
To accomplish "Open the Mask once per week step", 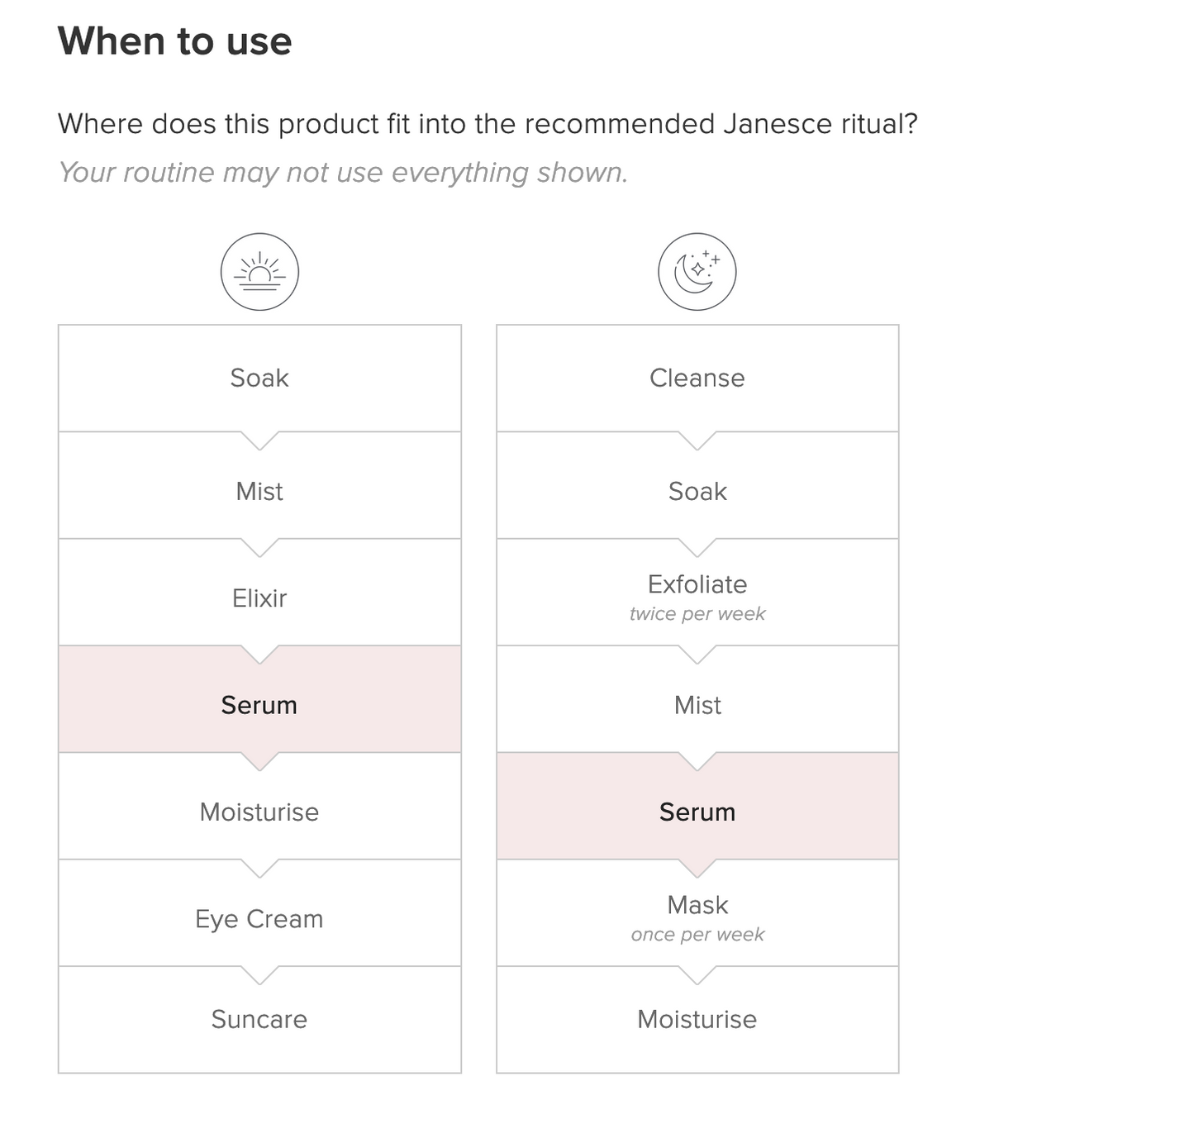I will 697,916.
